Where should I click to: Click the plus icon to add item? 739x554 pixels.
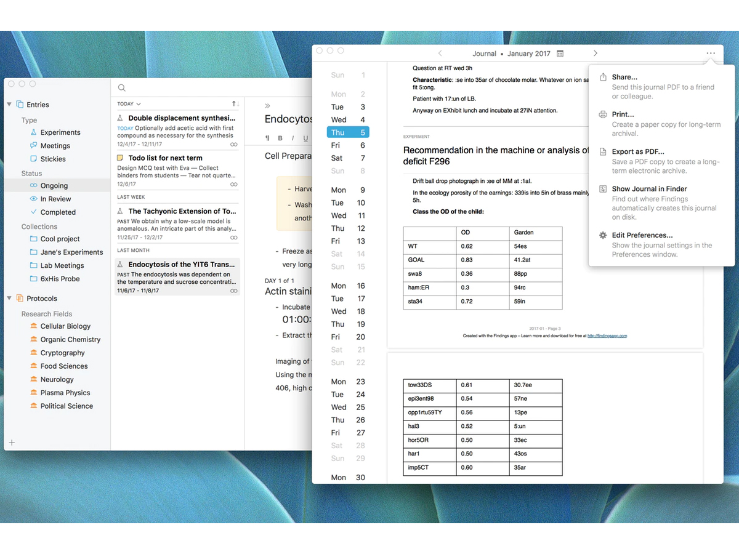(12, 443)
